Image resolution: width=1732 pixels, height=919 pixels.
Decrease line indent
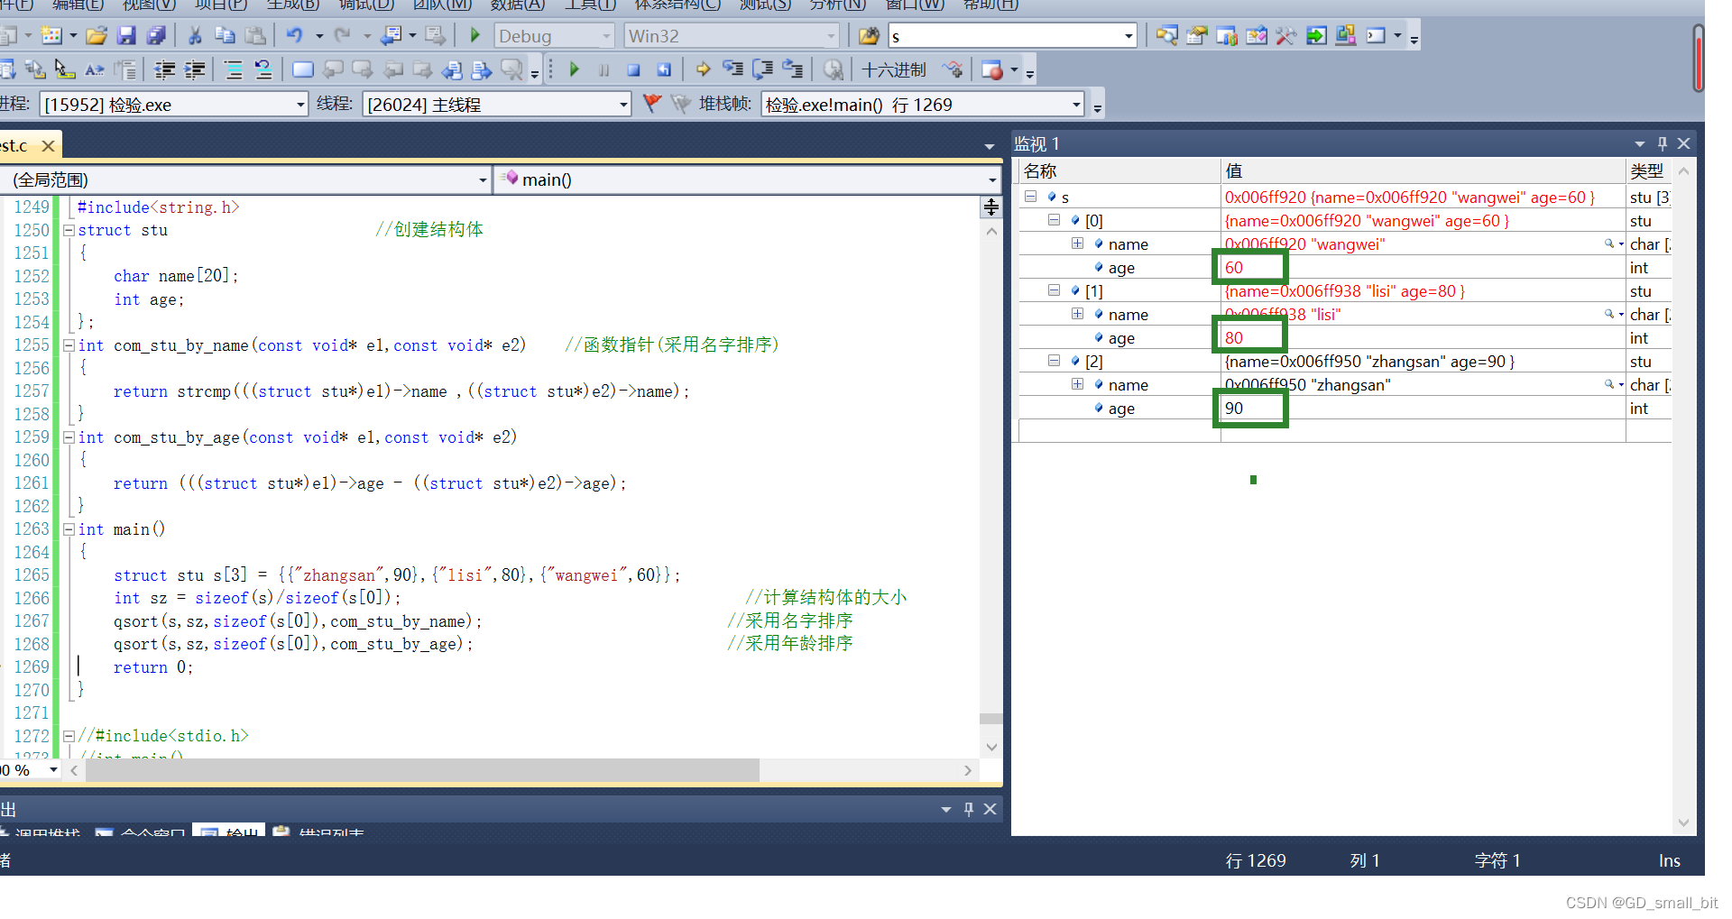(x=165, y=69)
